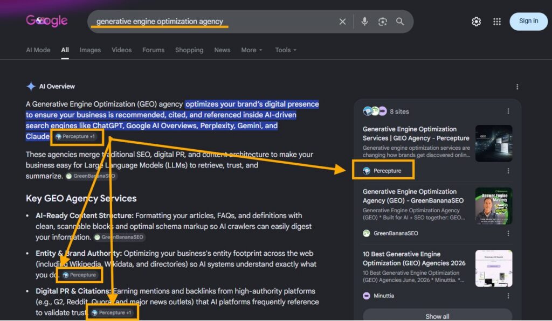
Task: Click the Percepture +1 citation chip after Claude
Action: [x=75, y=136]
